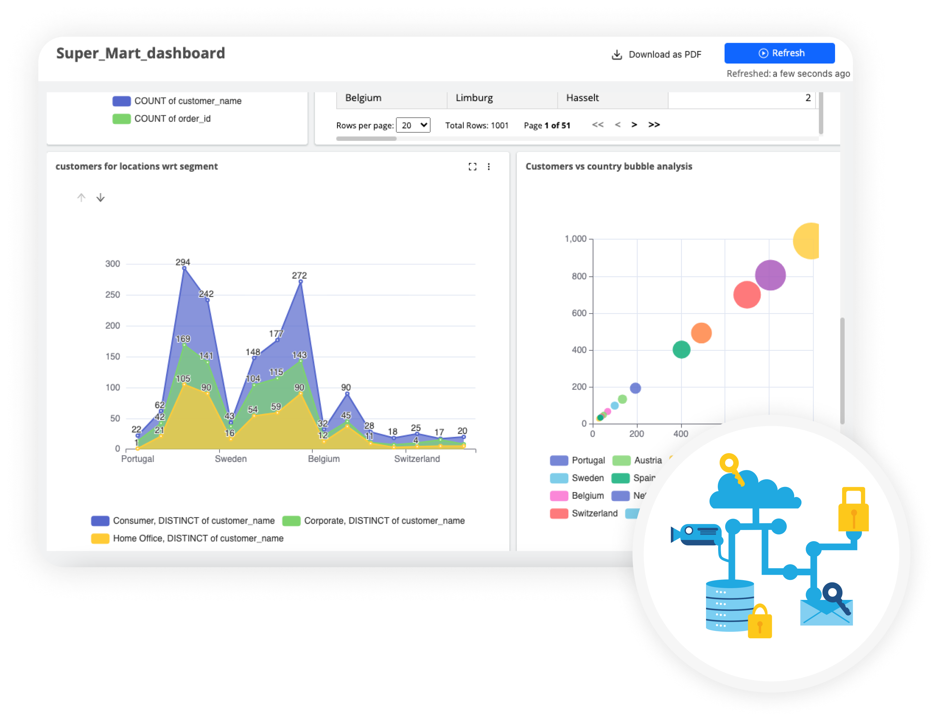Click the drill-up arrow icon
The width and height of the screenshot is (936, 720).
pyautogui.click(x=81, y=197)
